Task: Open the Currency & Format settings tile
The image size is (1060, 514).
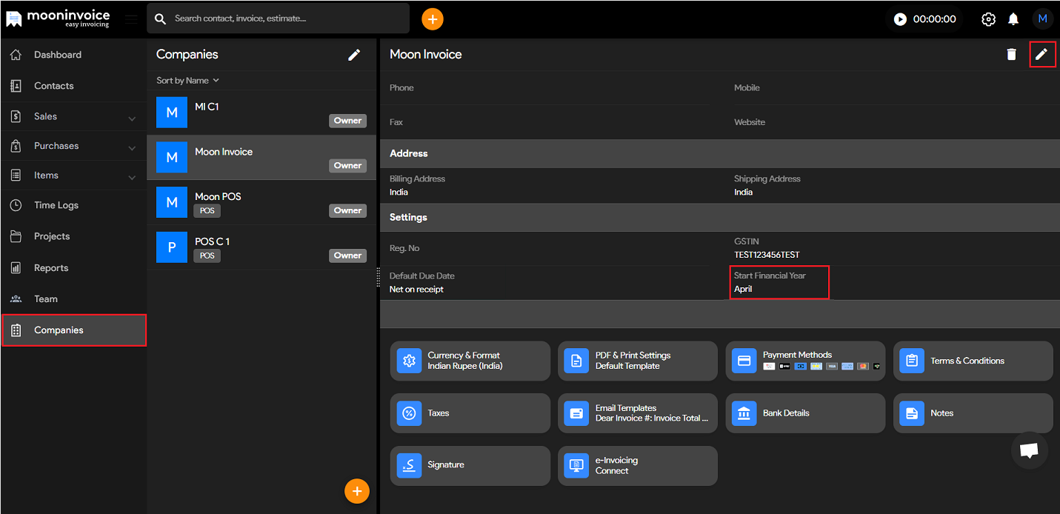Action: coord(470,361)
